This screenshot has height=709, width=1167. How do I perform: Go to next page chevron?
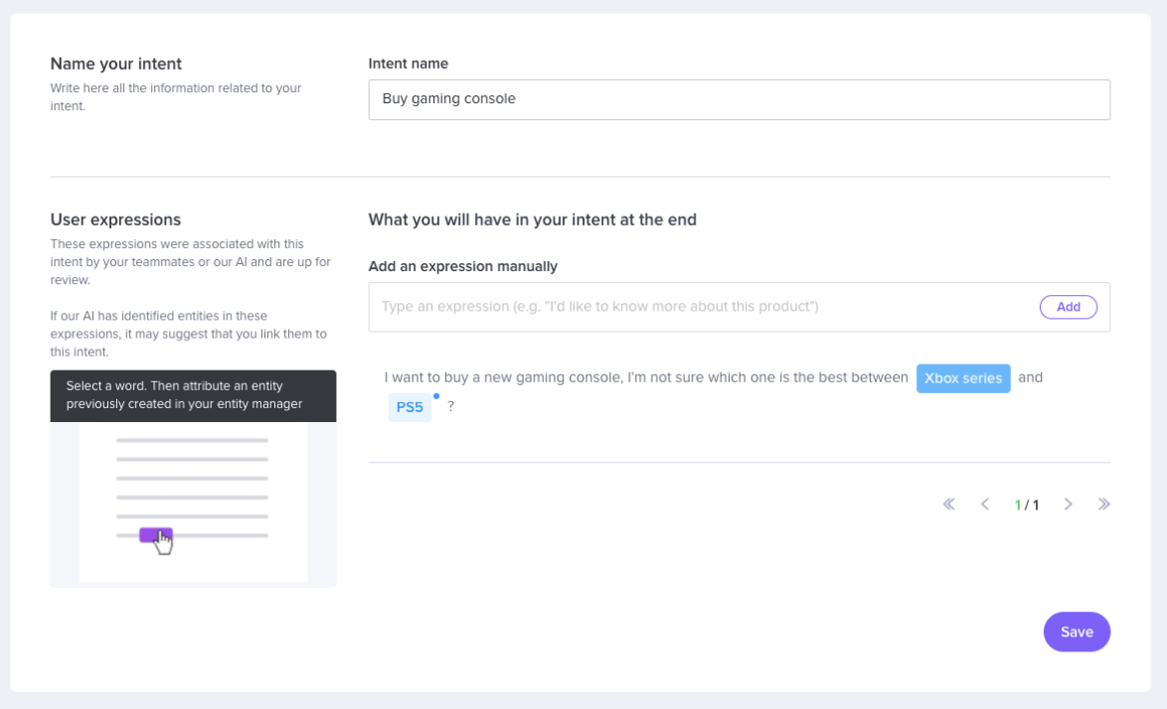(1068, 504)
